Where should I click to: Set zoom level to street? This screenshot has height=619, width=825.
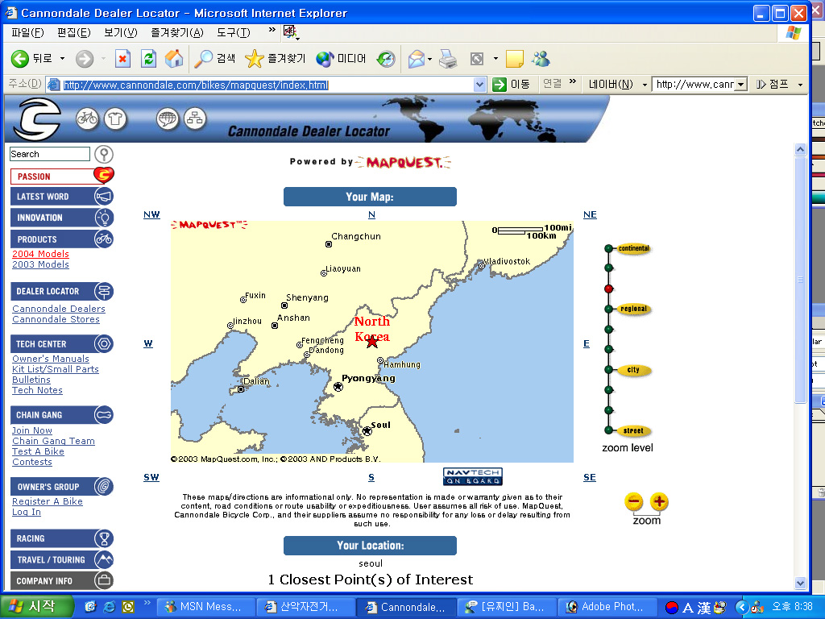pyautogui.click(x=633, y=431)
